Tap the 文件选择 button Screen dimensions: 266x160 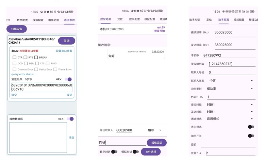[x=151, y=152]
